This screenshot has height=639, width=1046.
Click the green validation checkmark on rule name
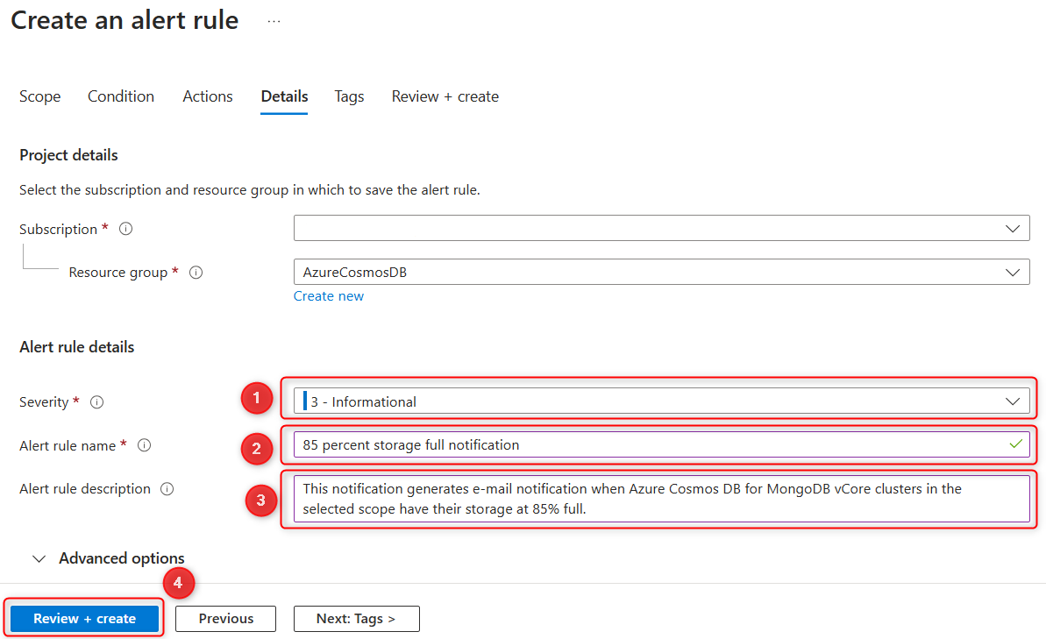(x=1014, y=444)
